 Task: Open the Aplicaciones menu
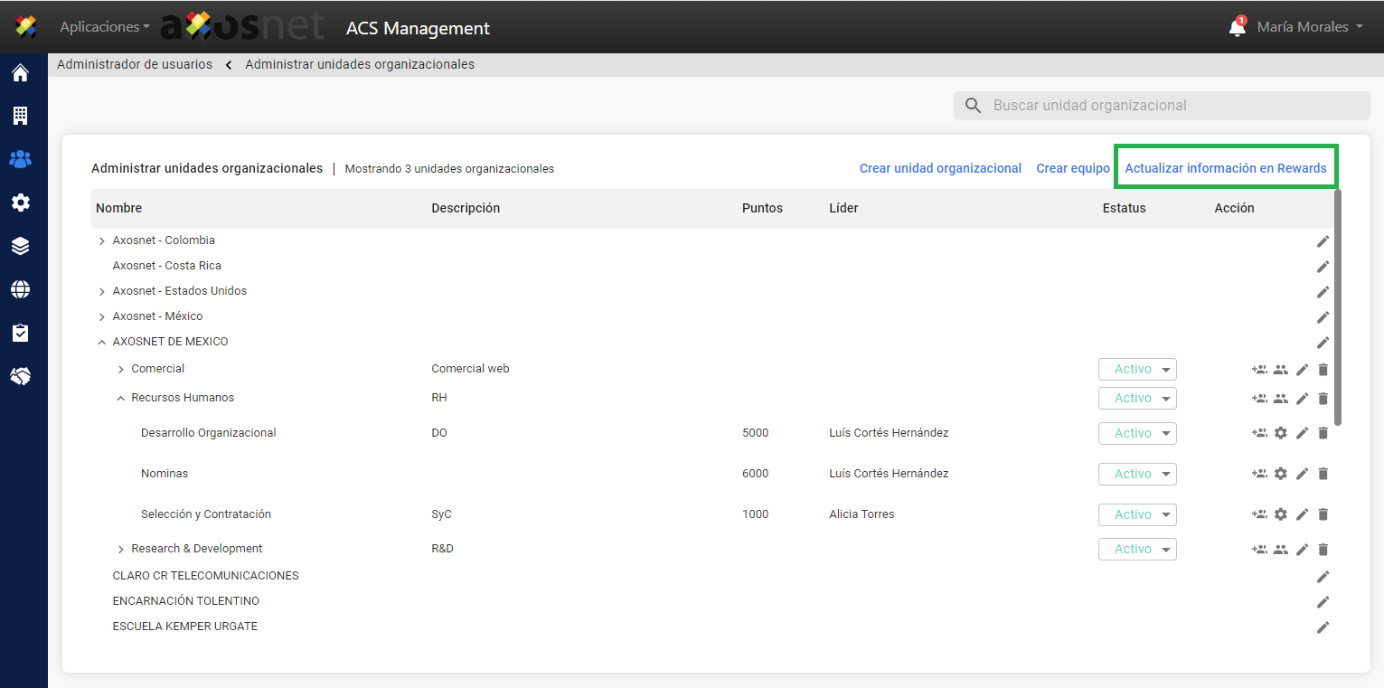coord(105,27)
